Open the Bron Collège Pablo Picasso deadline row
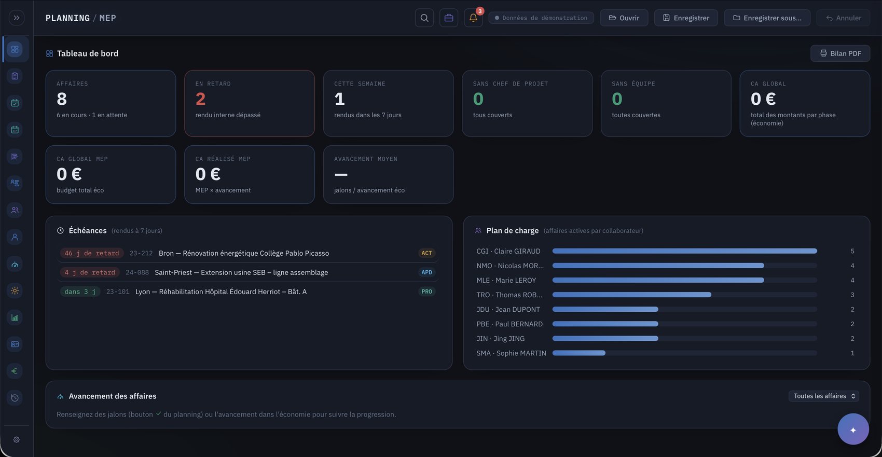This screenshot has width=882, height=457. point(247,253)
